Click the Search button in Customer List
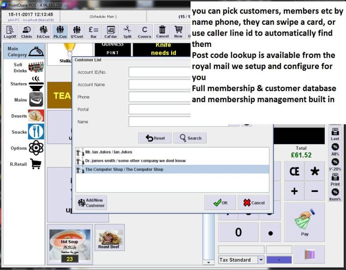 tap(190, 138)
